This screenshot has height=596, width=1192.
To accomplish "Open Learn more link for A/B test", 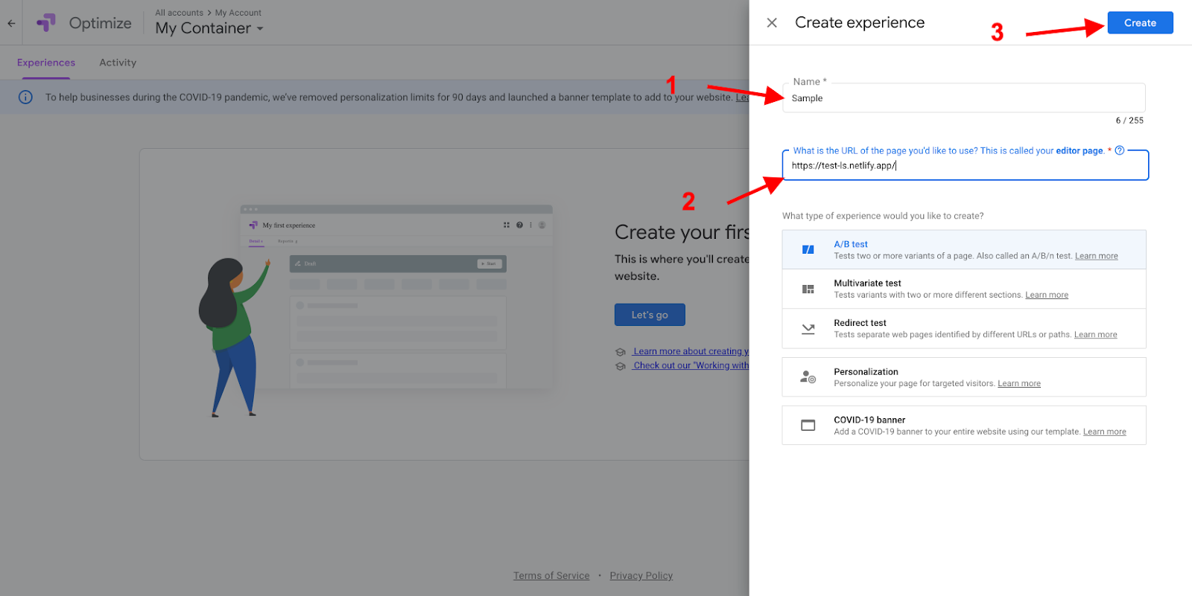I will [x=1096, y=256].
